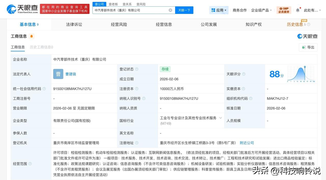Expand the 国标行业 industry chevron
Viewport: 326px width, 180px height.
click(x=221, y=118)
